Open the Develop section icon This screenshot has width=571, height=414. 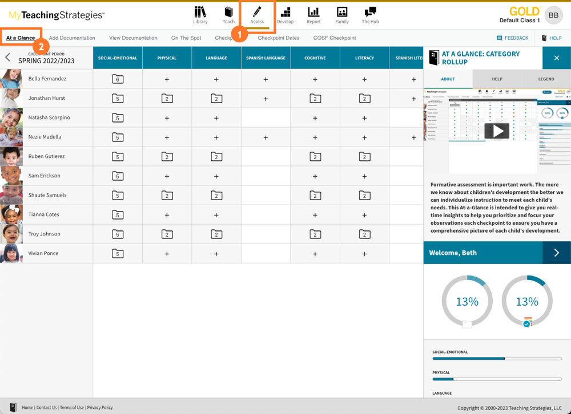(x=285, y=15)
